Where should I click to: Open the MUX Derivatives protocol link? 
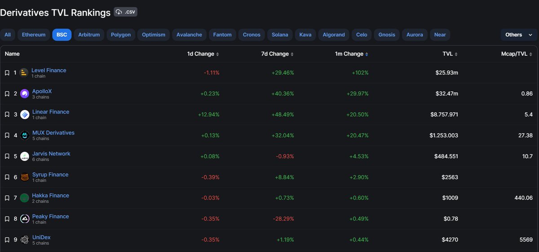[53, 133]
